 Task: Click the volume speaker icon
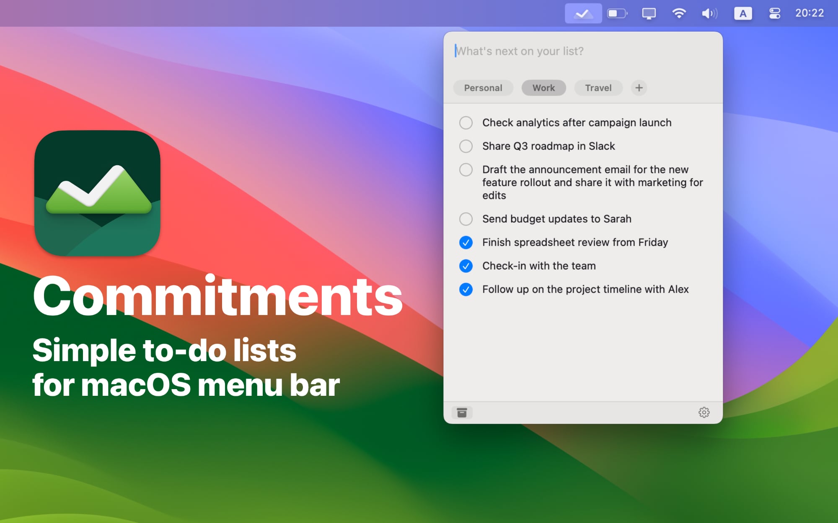pyautogui.click(x=709, y=13)
